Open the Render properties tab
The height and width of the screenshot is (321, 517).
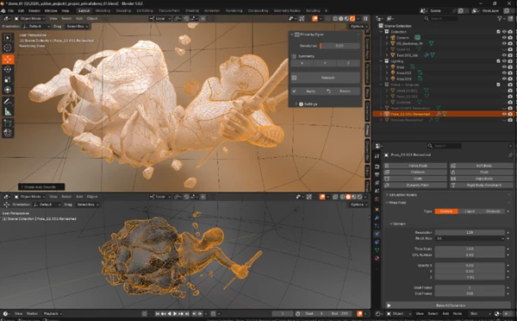coord(377,167)
